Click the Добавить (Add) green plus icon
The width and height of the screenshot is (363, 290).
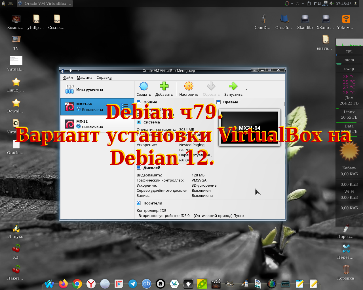point(164,86)
